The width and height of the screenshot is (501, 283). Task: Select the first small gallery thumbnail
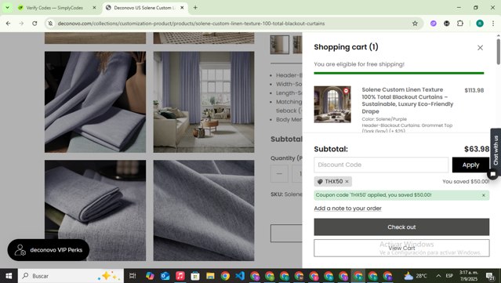point(280,45)
